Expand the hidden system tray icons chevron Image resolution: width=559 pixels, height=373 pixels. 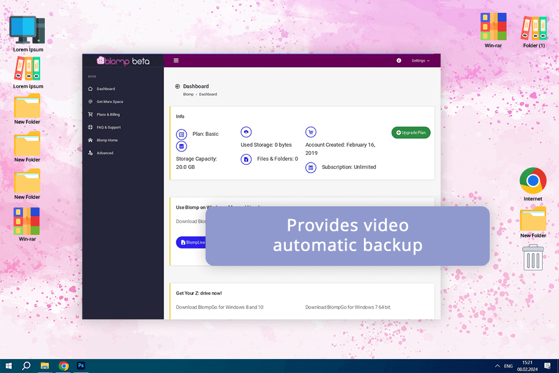point(497,366)
